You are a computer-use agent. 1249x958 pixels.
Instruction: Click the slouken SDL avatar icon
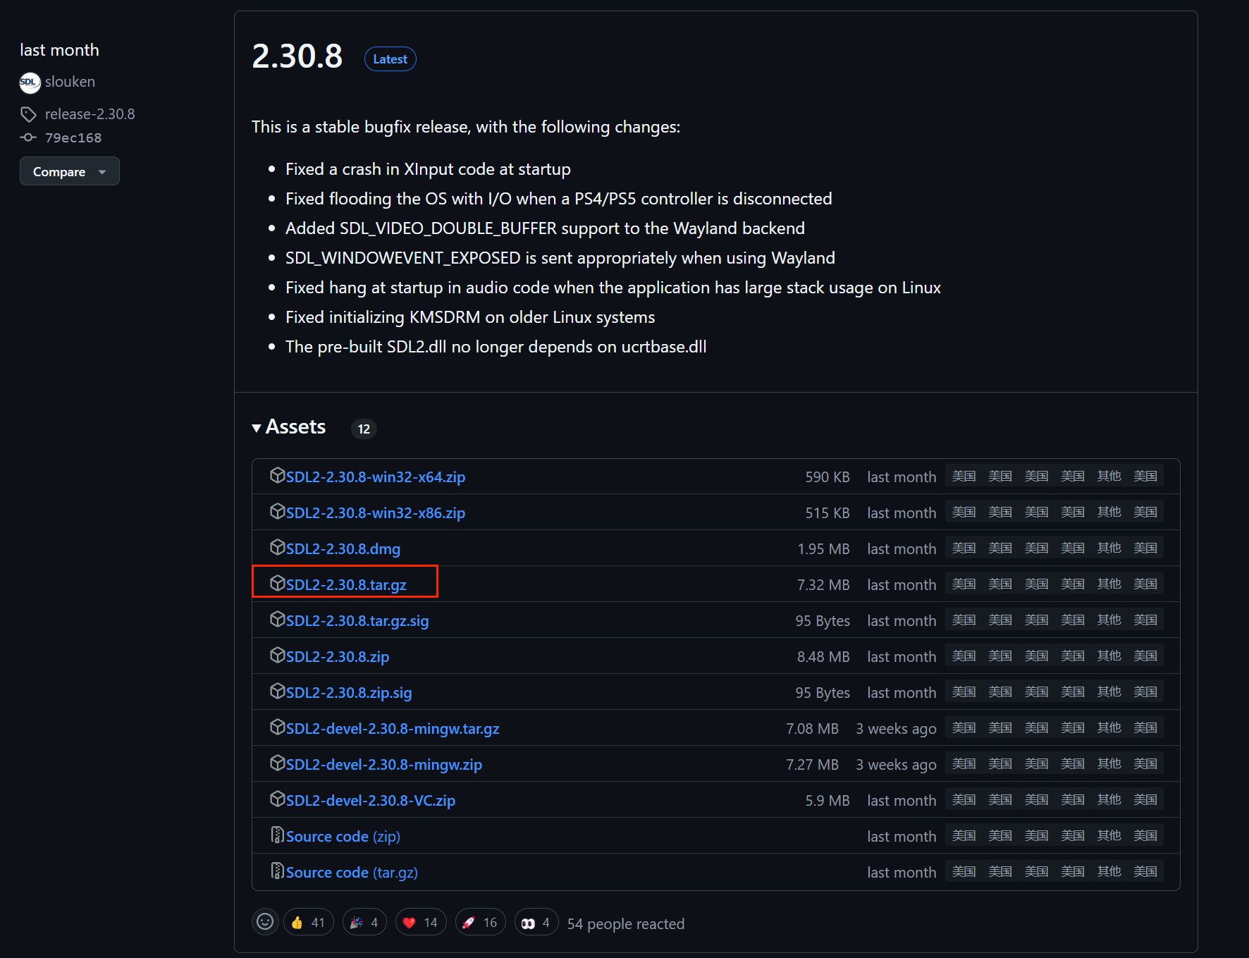30,82
